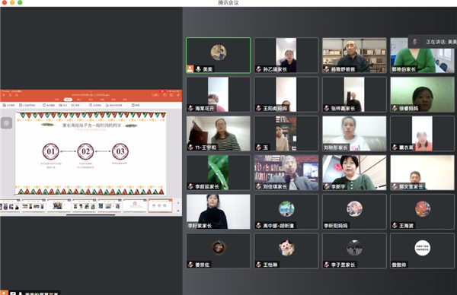457x295 pixels.
Task: Click the microphone icon in the 正在讲话 speaking indicator
Action: tap(415, 42)
